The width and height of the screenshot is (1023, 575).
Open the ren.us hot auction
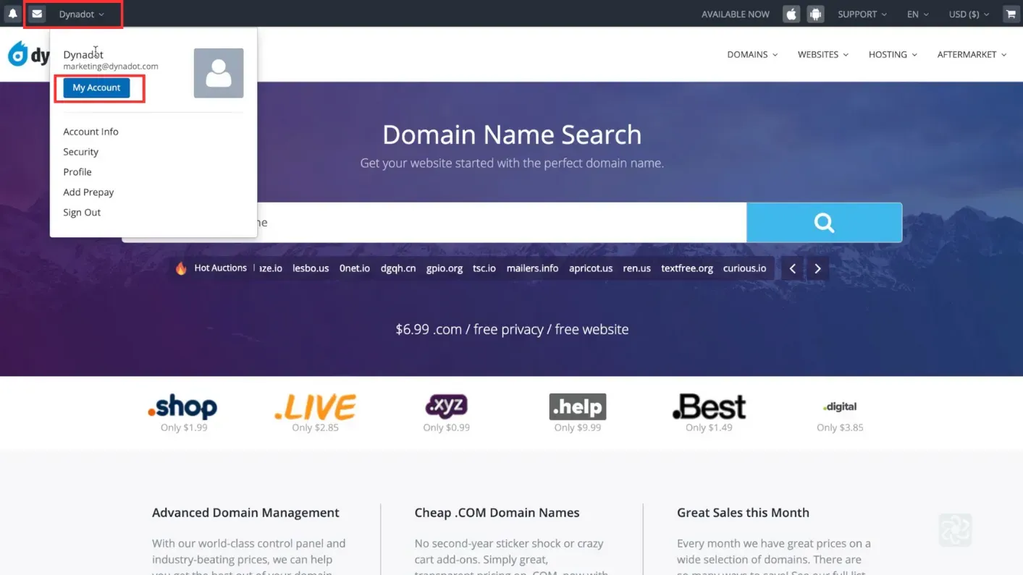coord(637,268)
